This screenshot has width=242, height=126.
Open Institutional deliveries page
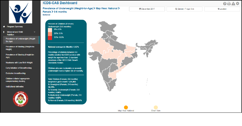(15, 87)
